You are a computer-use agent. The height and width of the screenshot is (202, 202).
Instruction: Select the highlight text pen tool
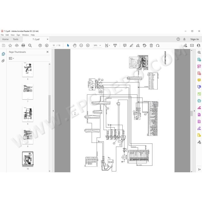pyautogui.click(x=131, y=46)
